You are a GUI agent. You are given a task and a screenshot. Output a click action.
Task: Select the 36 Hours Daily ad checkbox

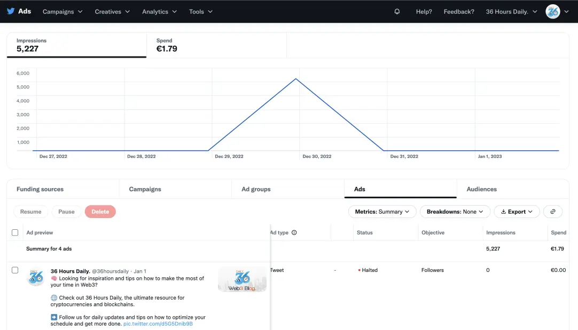click(x=15, y=270)
